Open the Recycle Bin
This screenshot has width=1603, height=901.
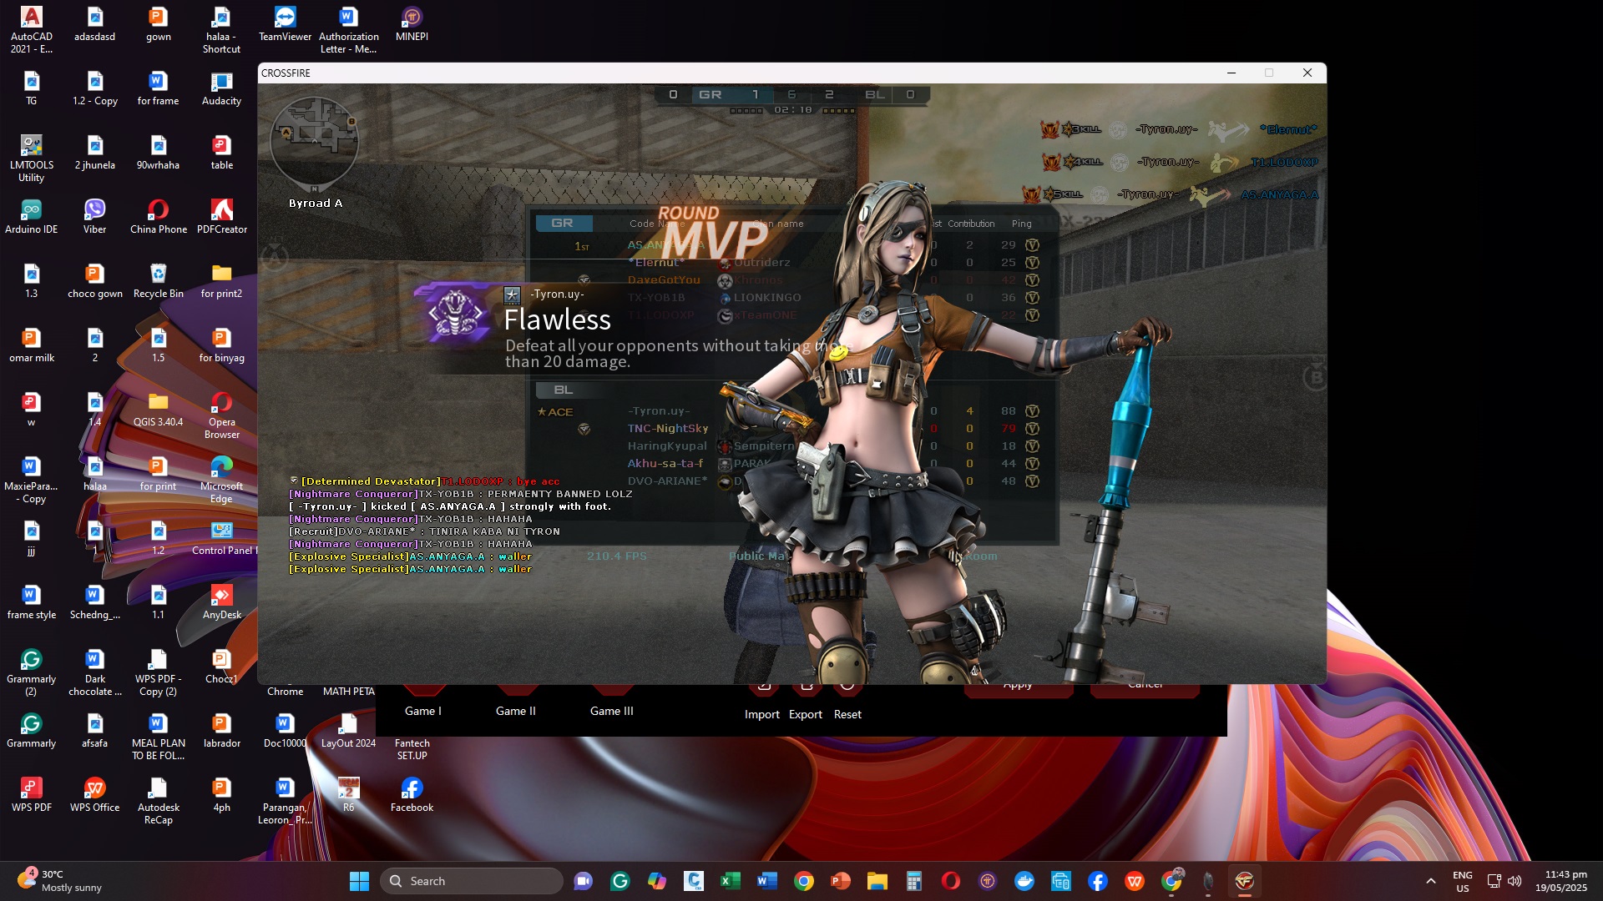158,280
